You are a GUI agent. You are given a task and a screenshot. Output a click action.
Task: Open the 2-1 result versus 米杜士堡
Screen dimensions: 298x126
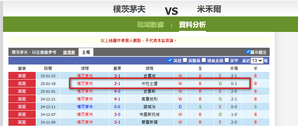117,84
